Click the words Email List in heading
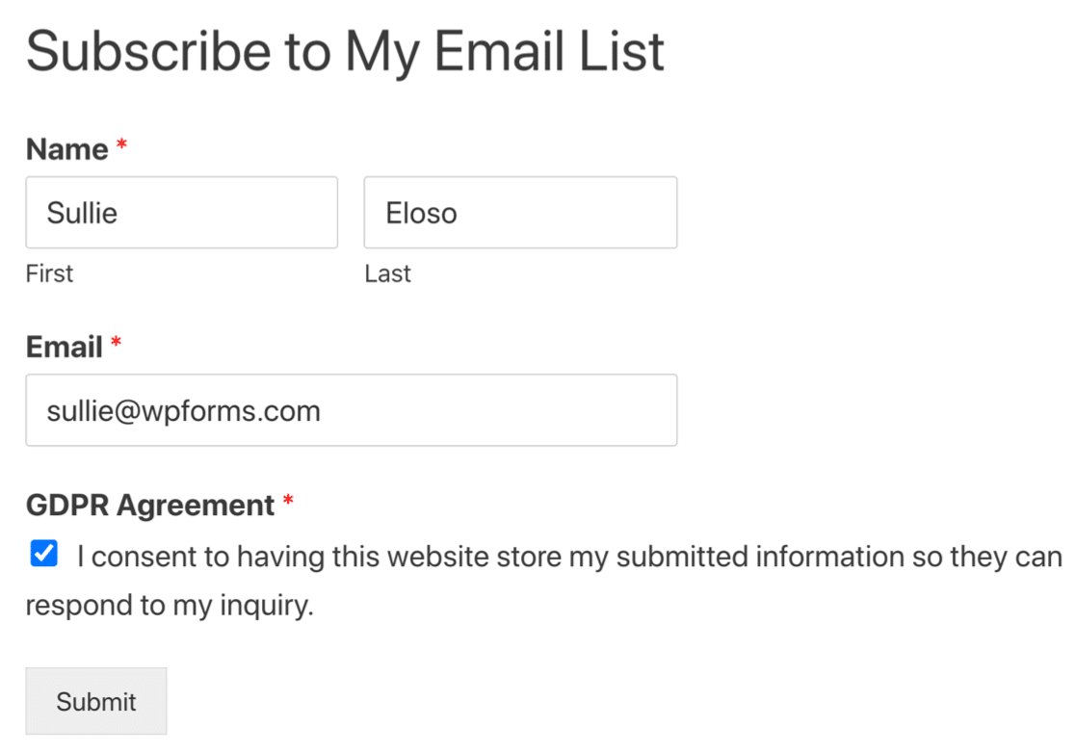 [x=549, y=51]
